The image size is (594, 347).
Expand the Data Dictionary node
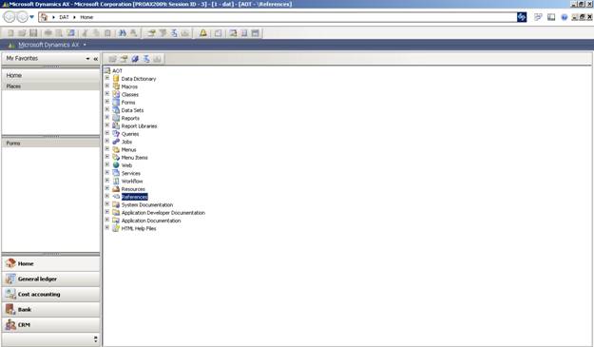(x=106, y=78)
